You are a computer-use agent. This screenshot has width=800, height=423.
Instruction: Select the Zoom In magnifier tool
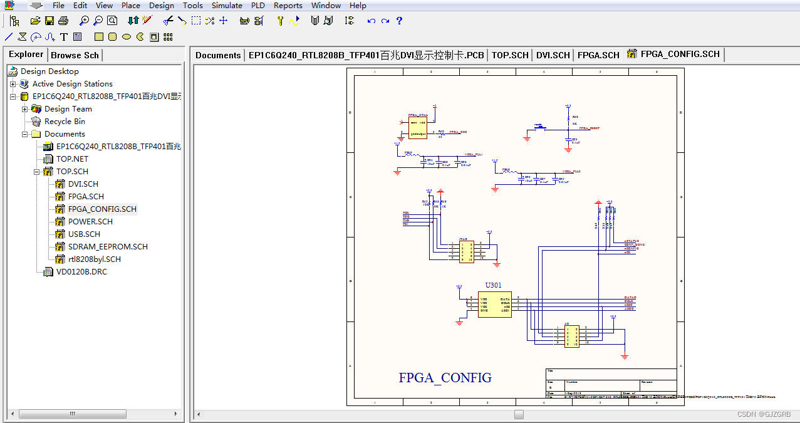pos(83,20)
